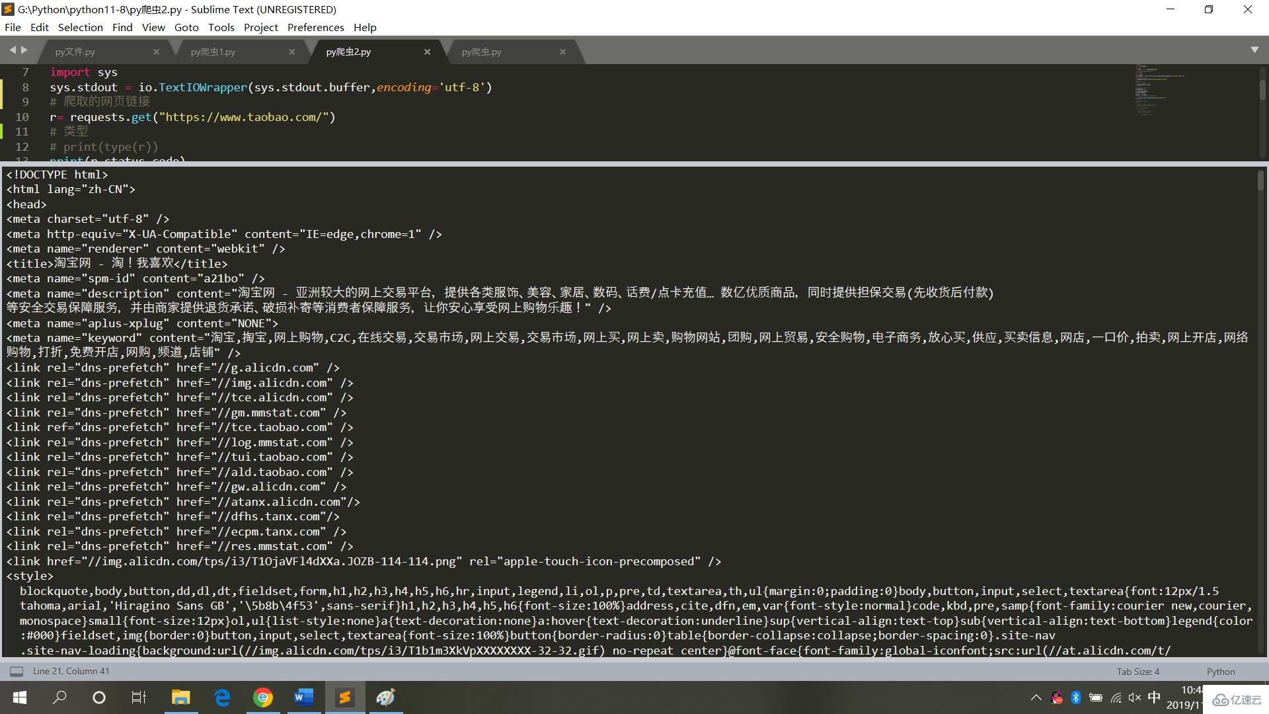The image size is (1269, 714).
Task: Click the apple-touch-icon-precomposed link line
Action: (364, 561)
